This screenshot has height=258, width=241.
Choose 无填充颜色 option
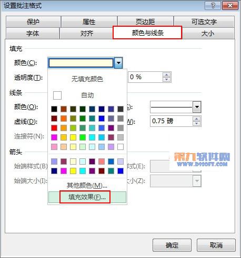click(x=87, y=79)
